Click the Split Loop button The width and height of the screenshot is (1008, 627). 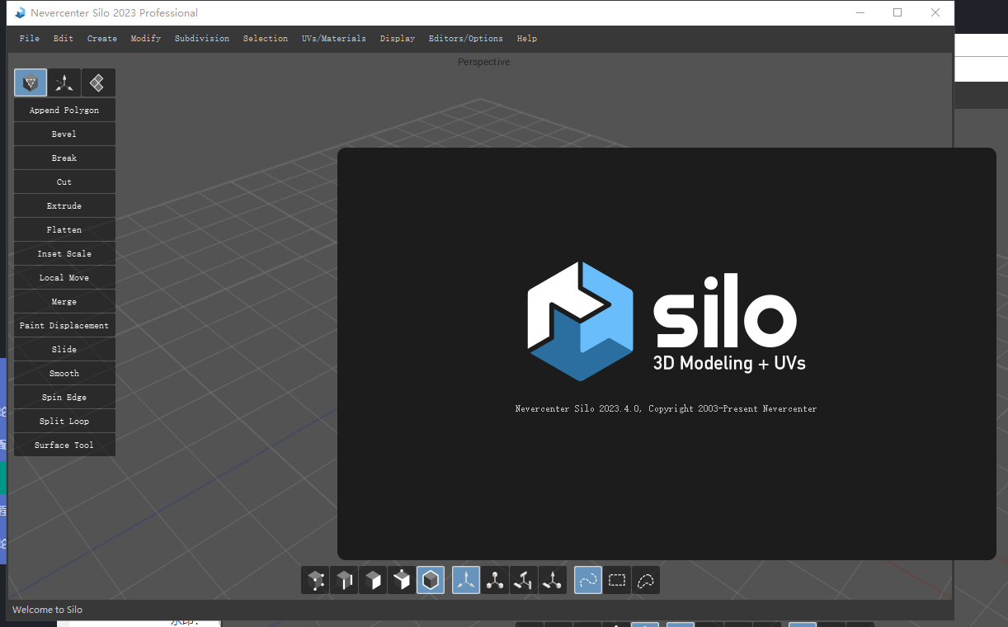(x=64, y=422)
